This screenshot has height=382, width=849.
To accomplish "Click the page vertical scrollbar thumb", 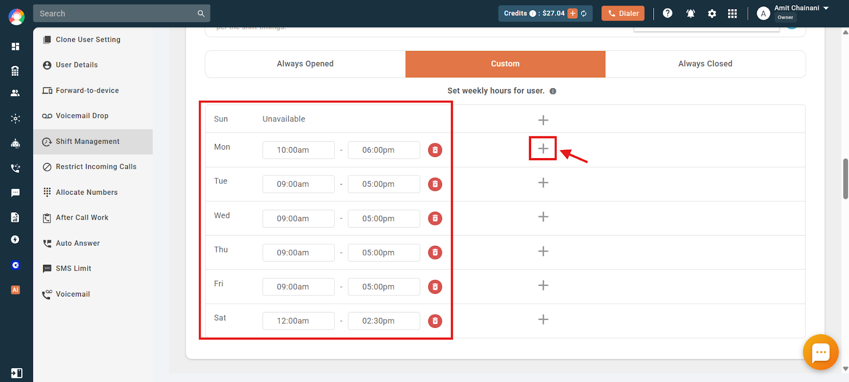I will point(845,179).
